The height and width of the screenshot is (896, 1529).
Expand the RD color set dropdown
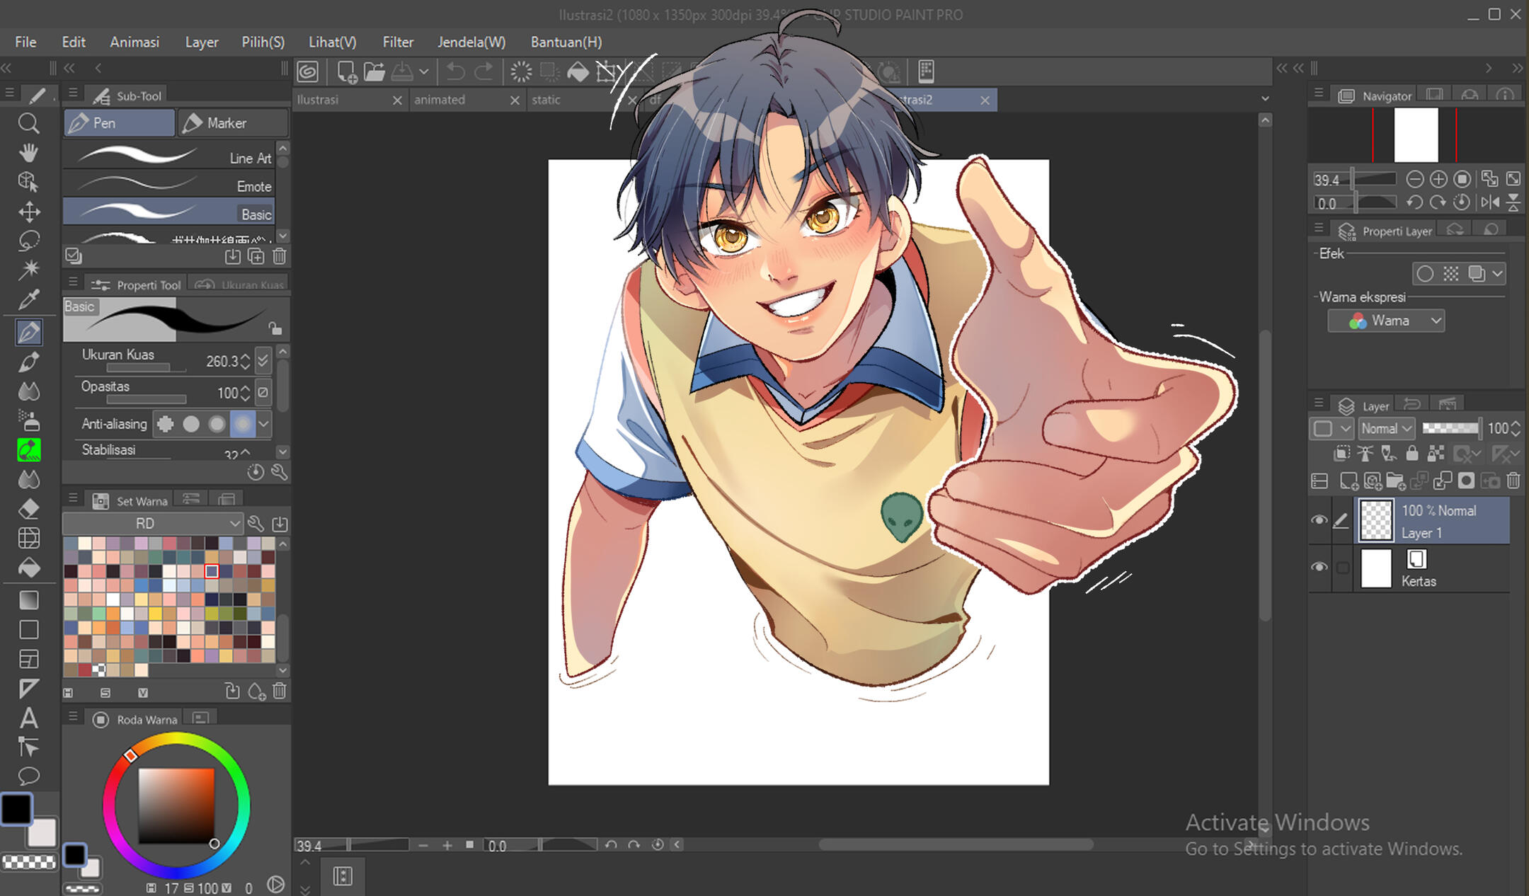click(x=152, y=524)
